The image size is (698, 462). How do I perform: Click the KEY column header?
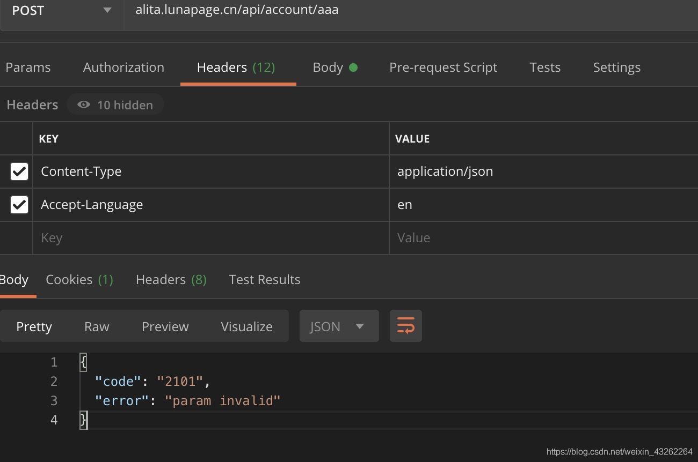(x=48, y=139)
